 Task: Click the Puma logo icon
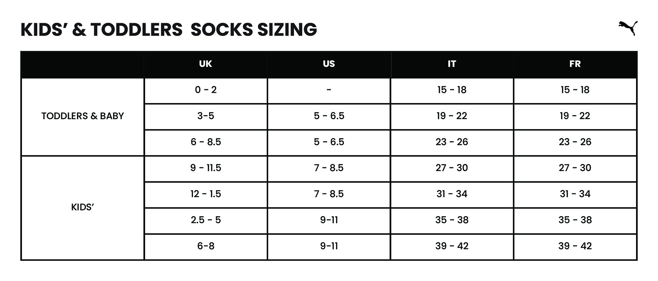pyautogui.click(x=628, y=28)
